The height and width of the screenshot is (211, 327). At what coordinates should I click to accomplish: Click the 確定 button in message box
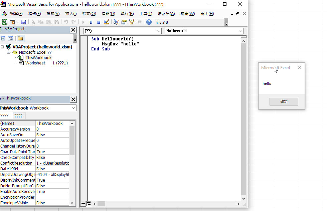click(284, 101)
